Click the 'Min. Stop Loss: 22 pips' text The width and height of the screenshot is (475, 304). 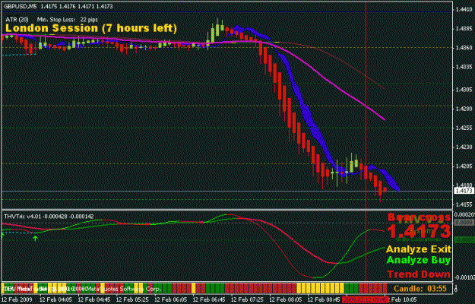point(67,20)
